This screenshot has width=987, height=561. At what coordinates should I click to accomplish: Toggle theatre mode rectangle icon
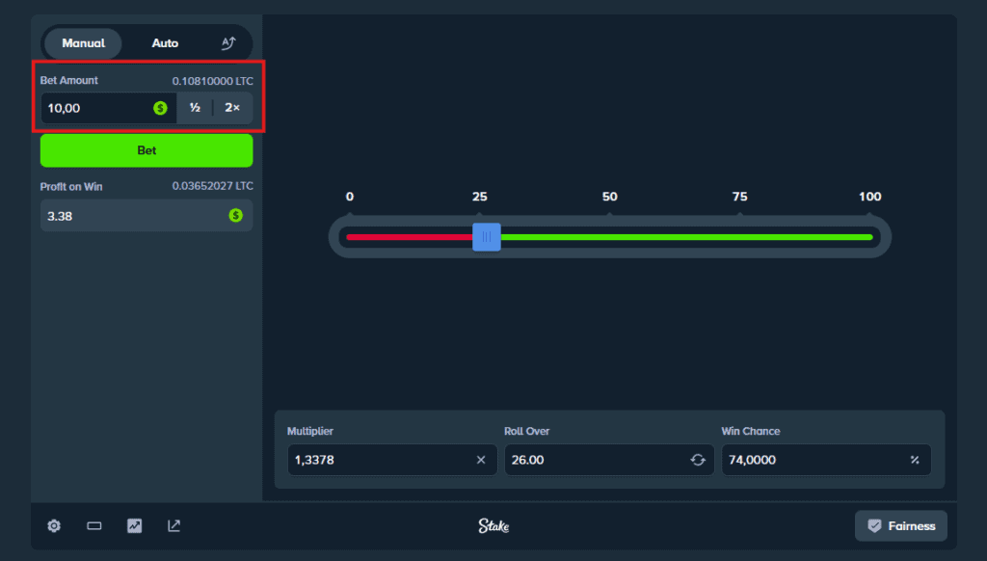94,526
